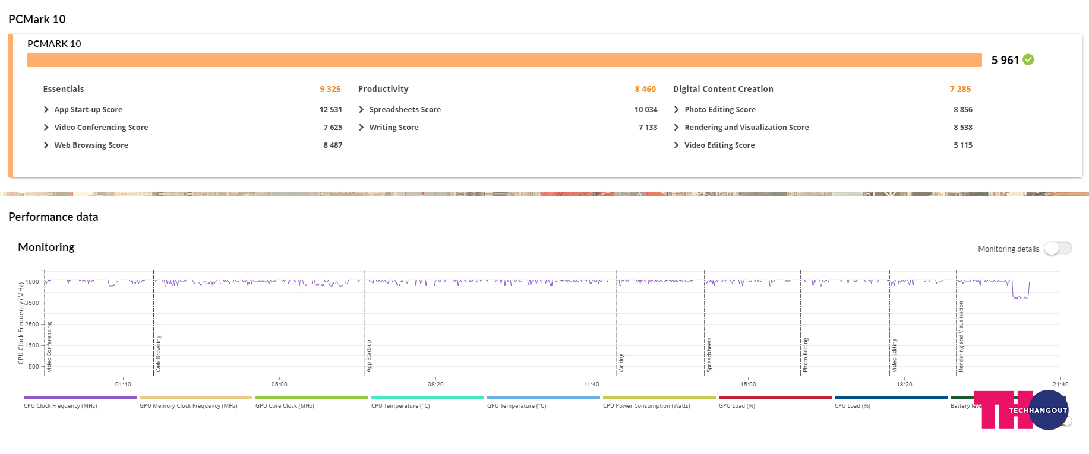Click the Productivity score 8 460

click(645, 89)
